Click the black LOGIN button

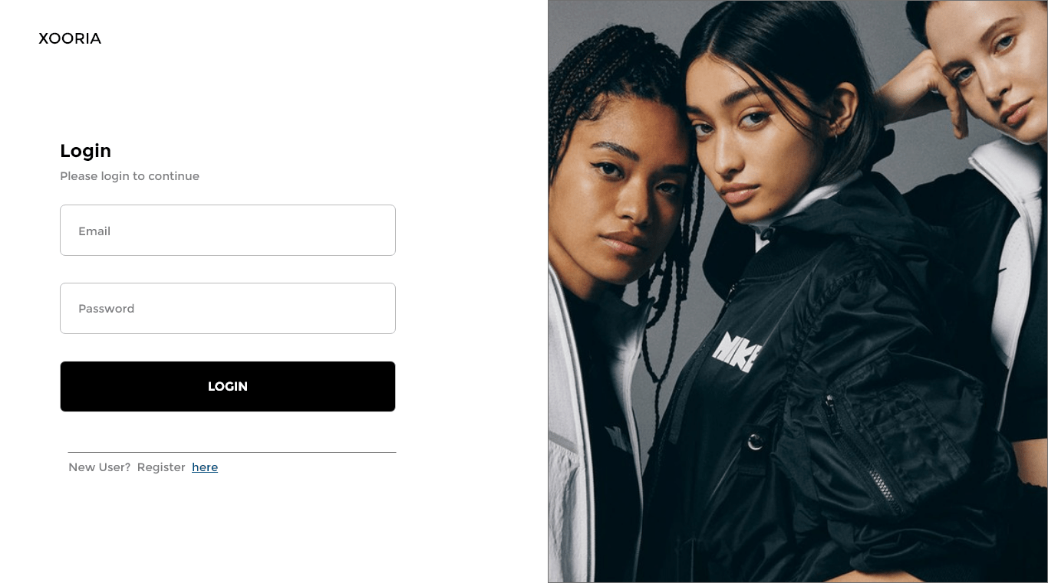tap(228, 386)
